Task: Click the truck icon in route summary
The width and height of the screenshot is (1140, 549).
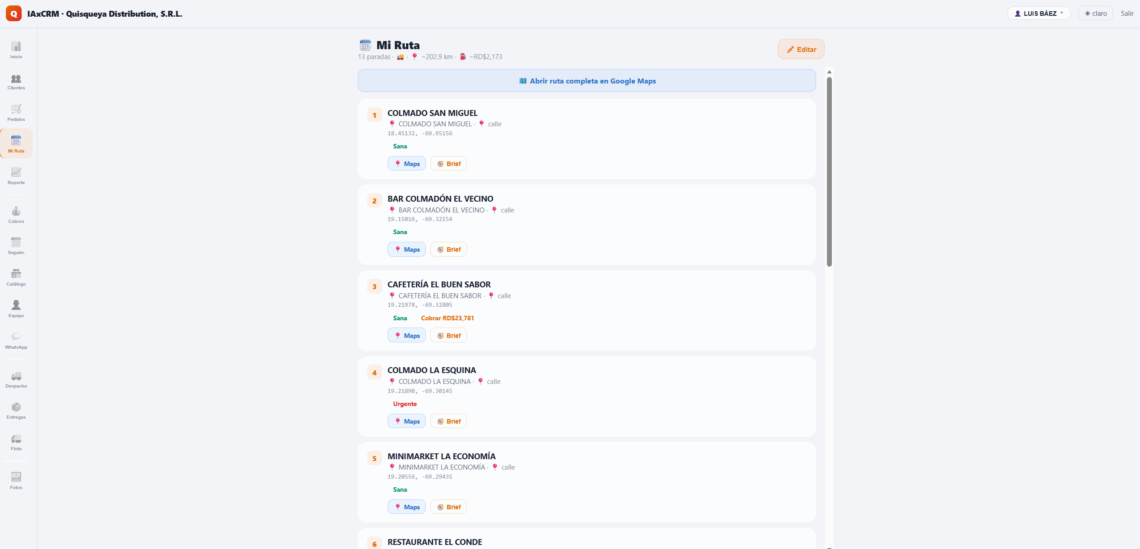Action: point(400,57)
